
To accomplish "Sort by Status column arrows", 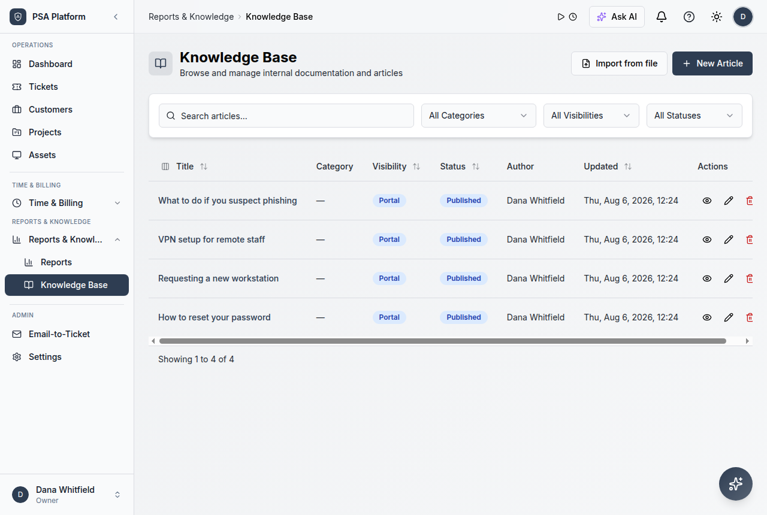I will click(x=476, y=166).
